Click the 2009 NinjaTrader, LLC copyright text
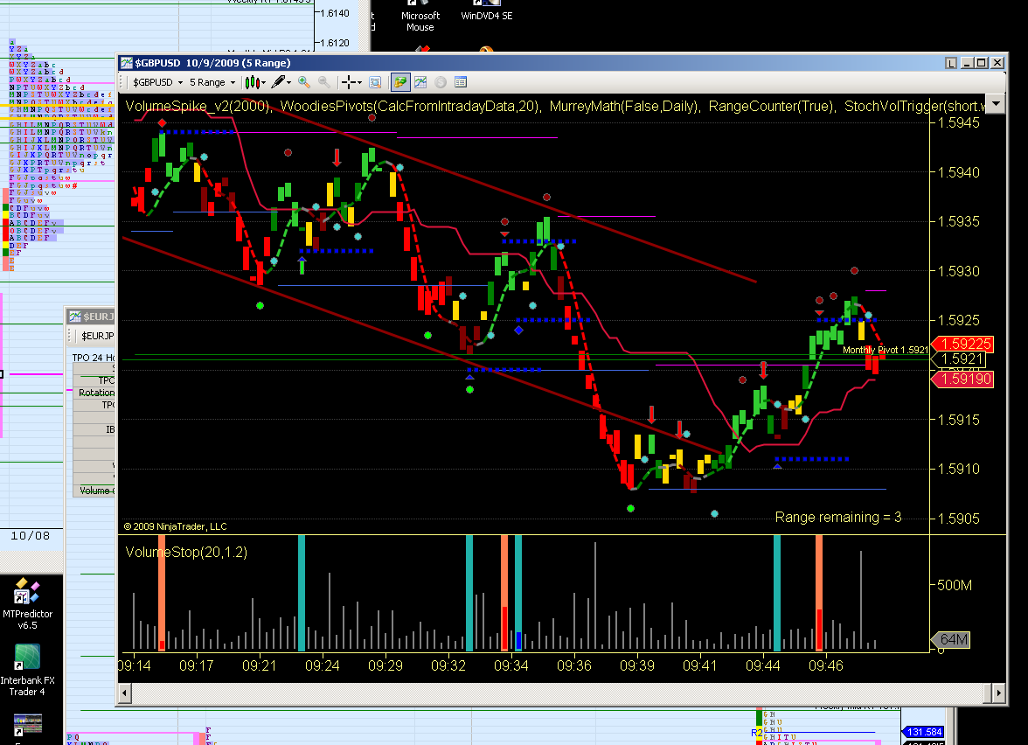 (175, 526)
